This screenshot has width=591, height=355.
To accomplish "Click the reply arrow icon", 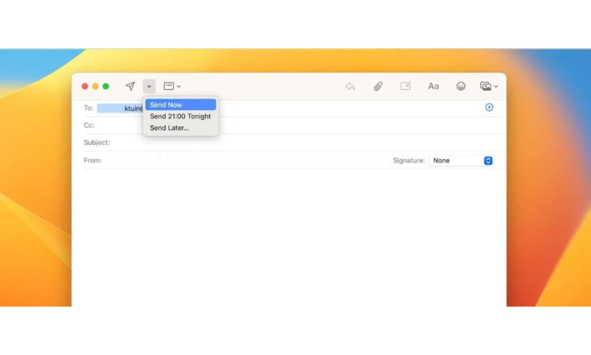I will click(350, 86).
